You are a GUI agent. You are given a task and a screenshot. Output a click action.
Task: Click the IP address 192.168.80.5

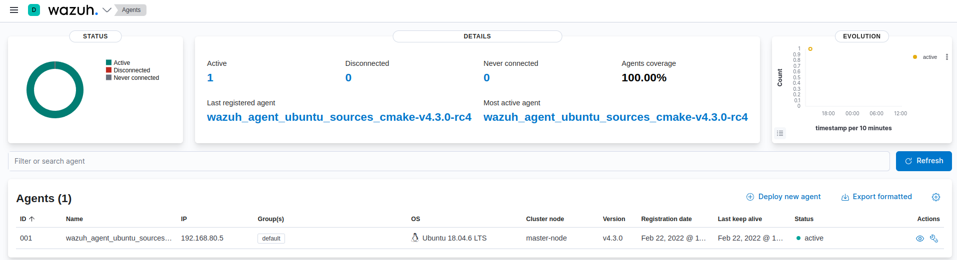(x=202, y=238)
